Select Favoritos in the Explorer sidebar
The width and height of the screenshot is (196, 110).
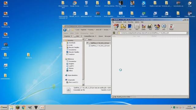(70, 40)
